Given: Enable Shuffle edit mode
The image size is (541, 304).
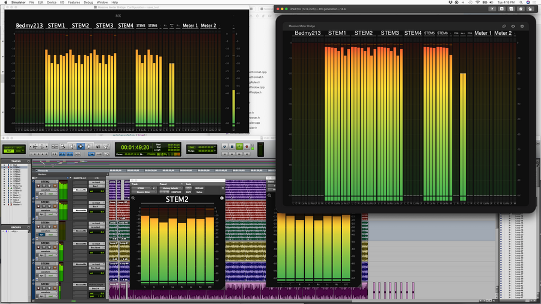Looking at the screenshot, I should [x=9, y=148].
